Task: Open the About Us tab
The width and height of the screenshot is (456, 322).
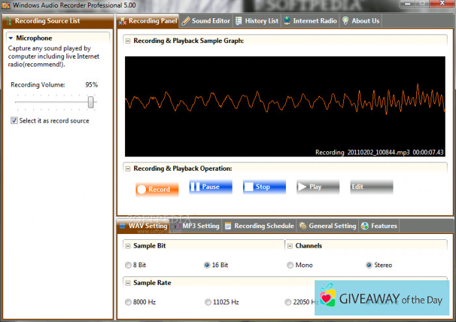Action: 360,21
